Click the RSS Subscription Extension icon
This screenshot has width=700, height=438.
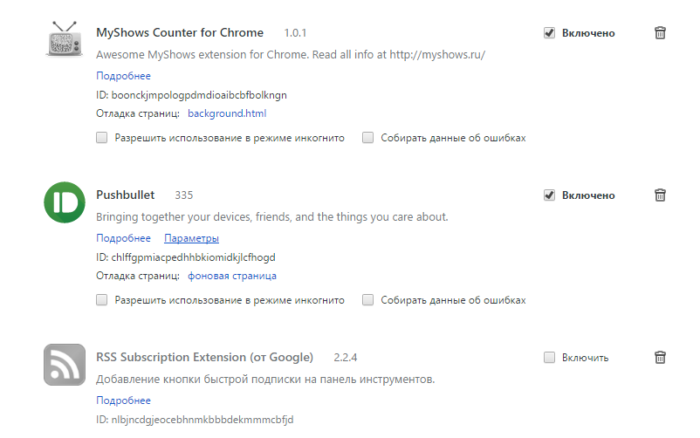(64, 364)
